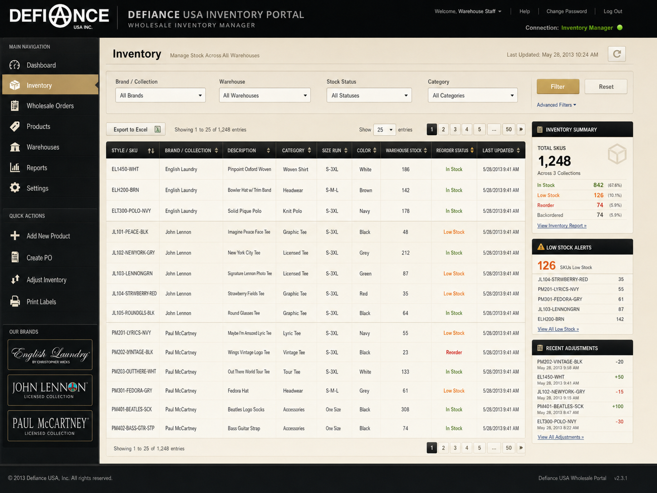Go to page 3 in bottom pagination
Screen dimensions: 657x493
[x=455, y=448]
